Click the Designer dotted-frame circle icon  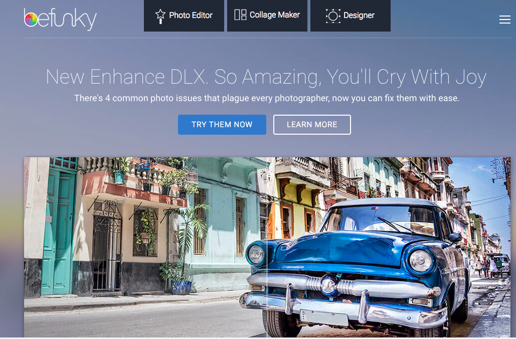coord(332,16)
